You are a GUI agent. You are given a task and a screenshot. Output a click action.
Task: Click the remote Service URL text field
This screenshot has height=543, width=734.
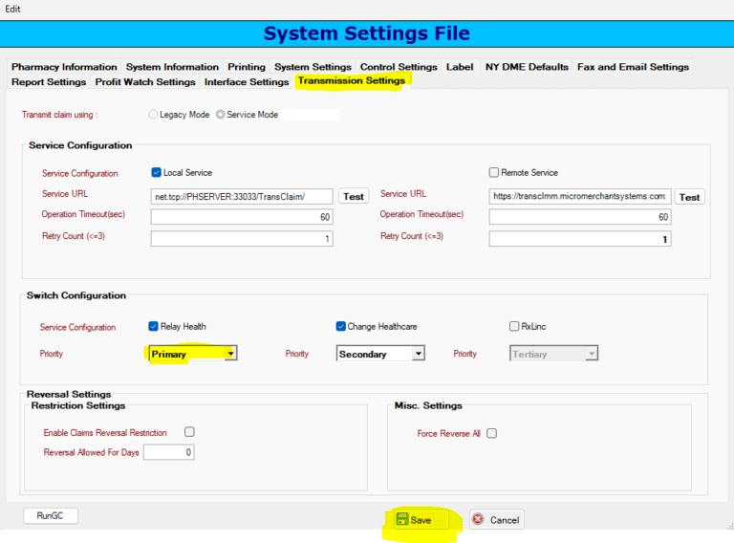(579, 196)
